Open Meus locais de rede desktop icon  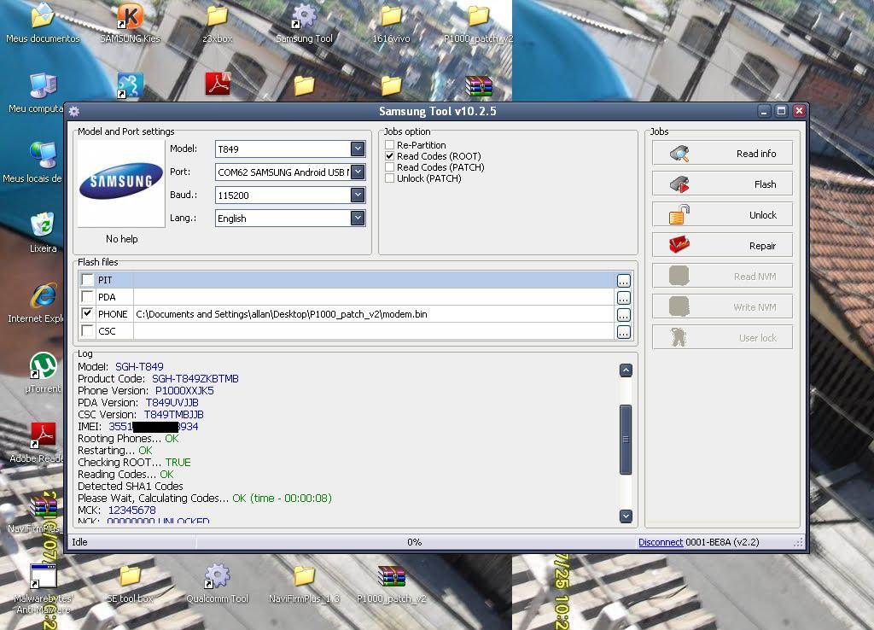[43, 161]
